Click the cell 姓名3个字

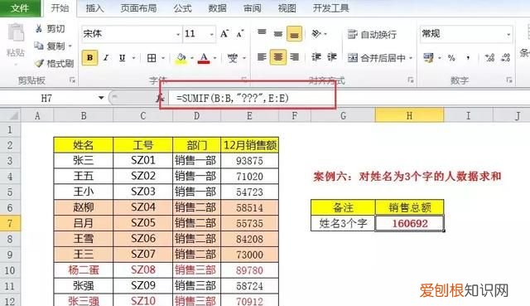(x=343, y=223)
